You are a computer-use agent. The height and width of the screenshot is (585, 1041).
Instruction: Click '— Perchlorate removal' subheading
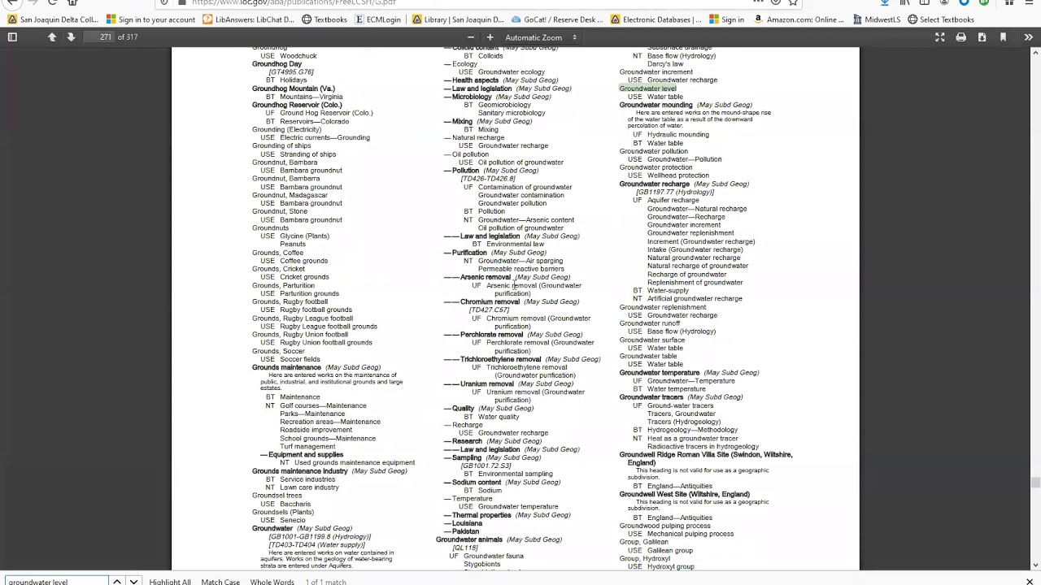coord(483,335)
